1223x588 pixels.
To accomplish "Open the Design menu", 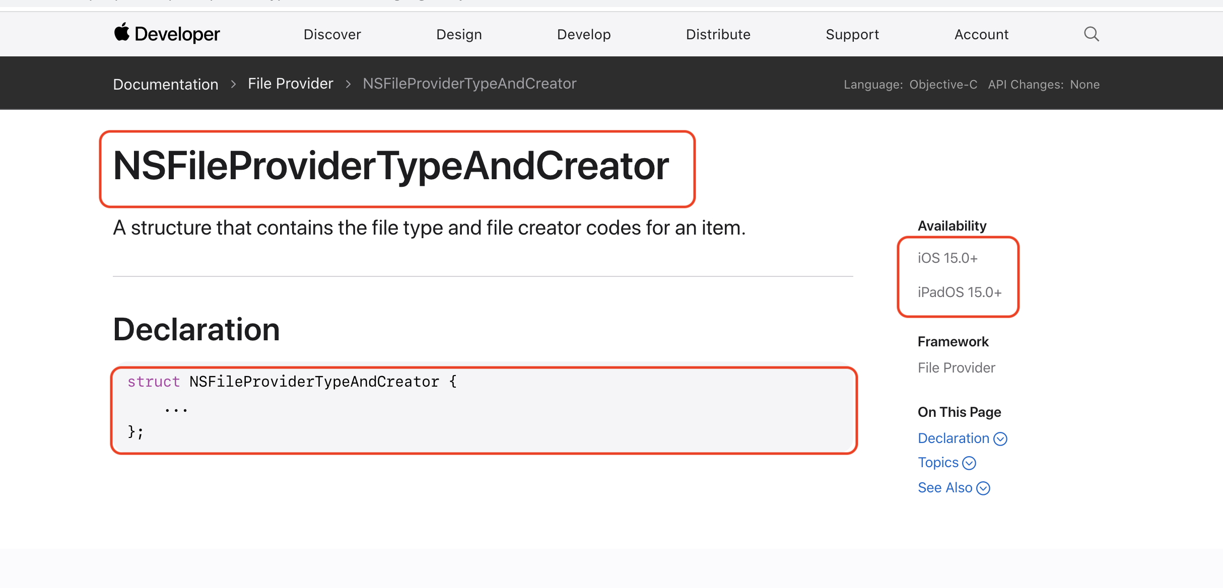I will pyautogui.click(x=459, y=34).
